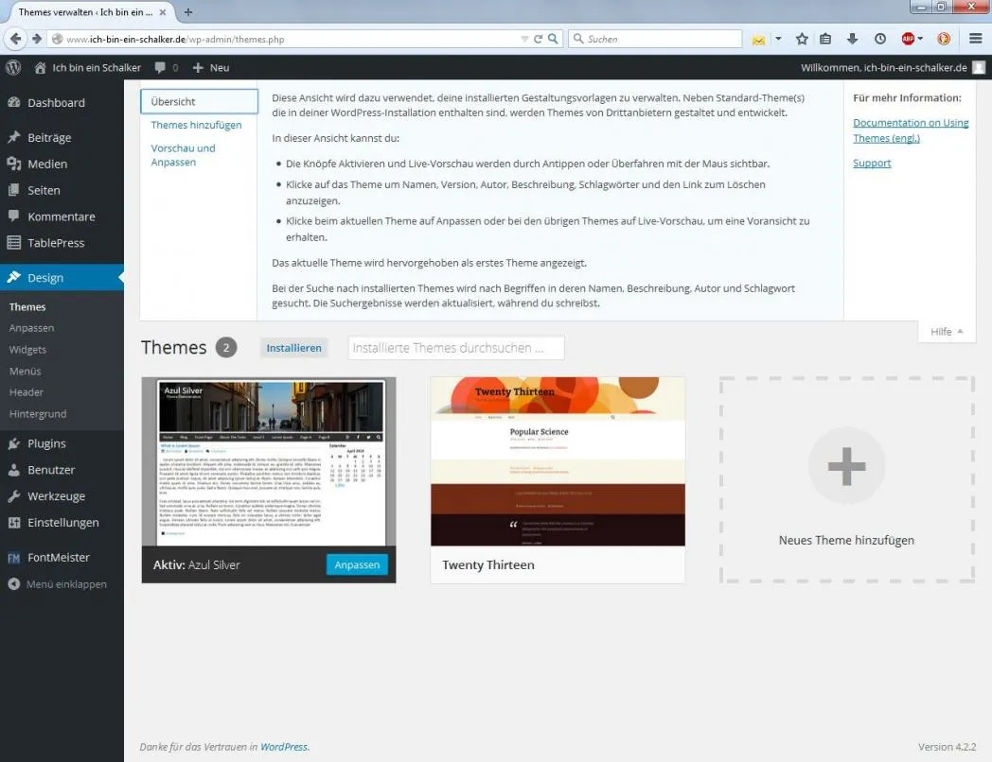Open the site home icon in admin bar
The height and width of the screenshot is (762, 992).
click(x=40, y=68)
